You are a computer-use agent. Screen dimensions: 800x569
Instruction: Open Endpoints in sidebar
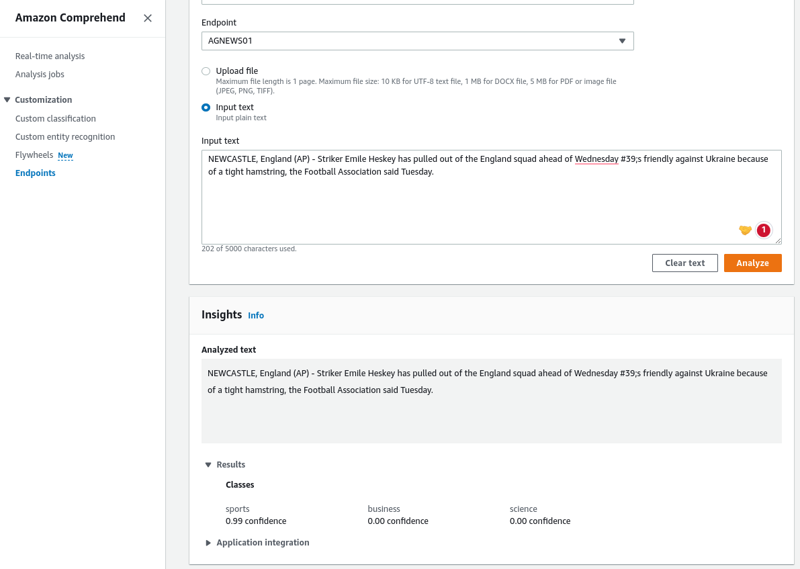click(x=35, y=173)
